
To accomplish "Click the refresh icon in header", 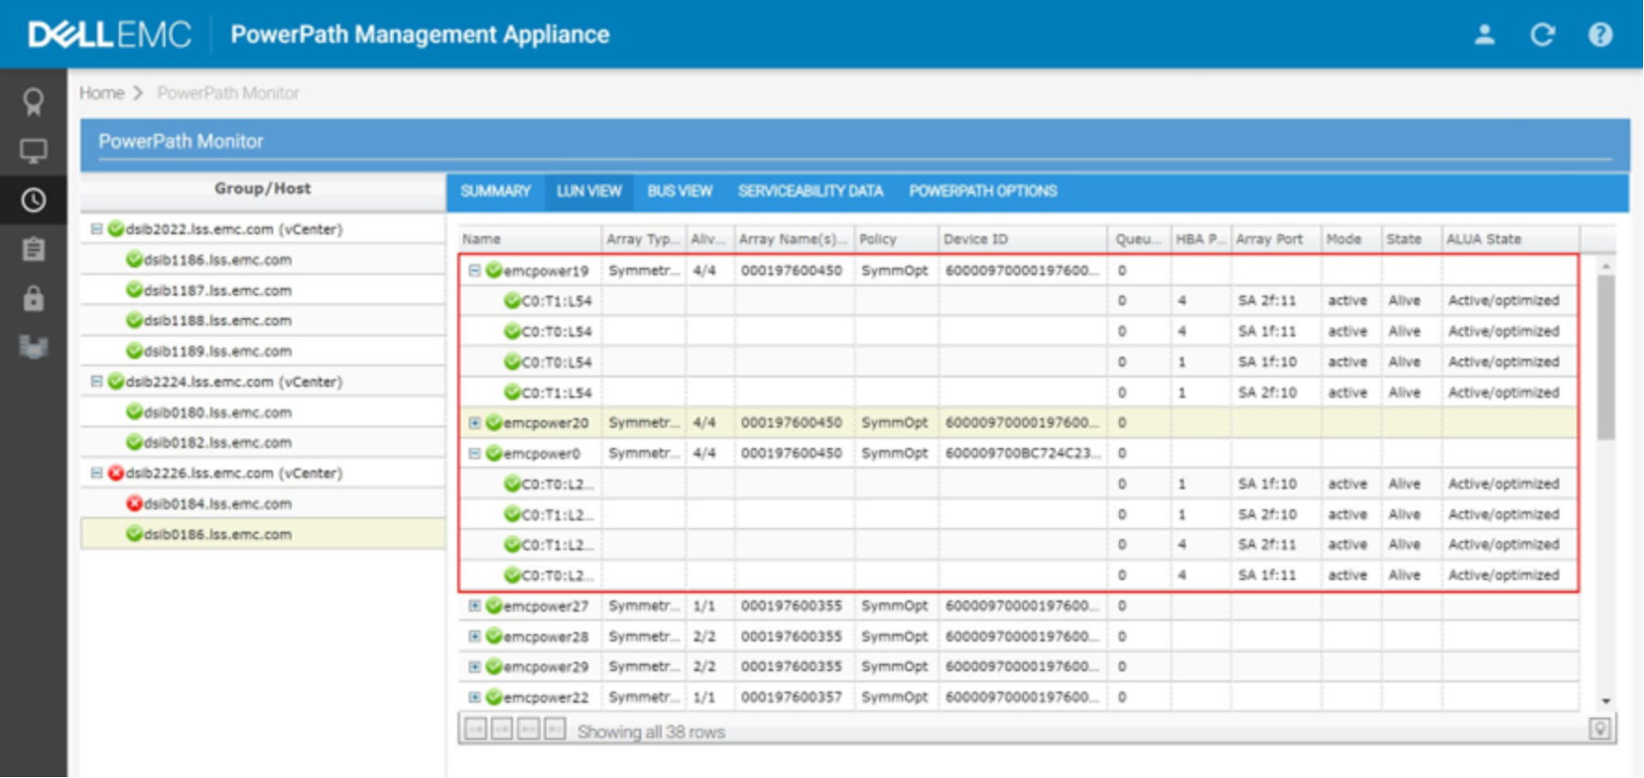I will tap(1543, 34).
